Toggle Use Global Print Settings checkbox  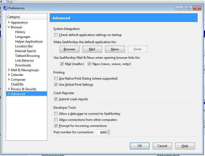click(x=56, y=85)
